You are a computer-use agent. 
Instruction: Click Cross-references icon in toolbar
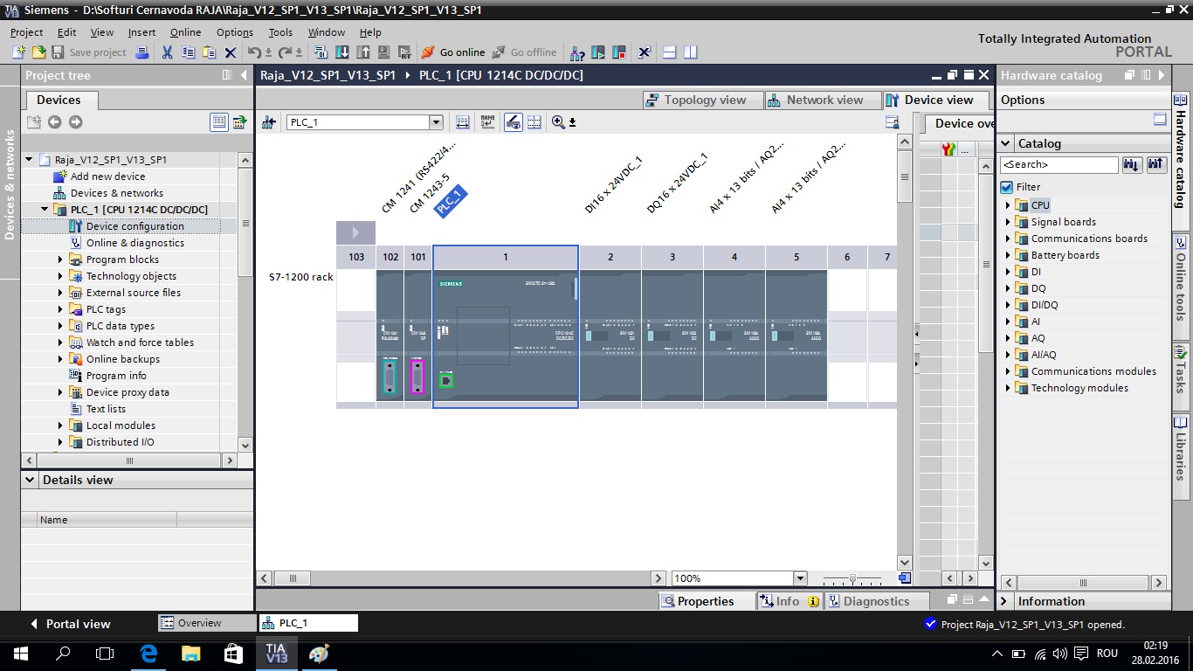[645, 52]
